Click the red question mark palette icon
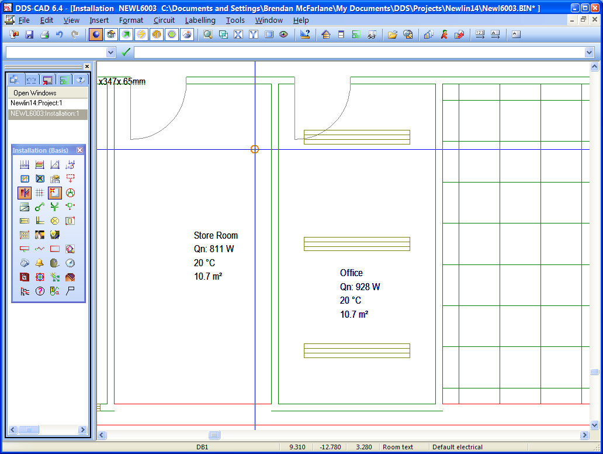The width and height of the screenshot is (603, 454). [x=40, y=291]
